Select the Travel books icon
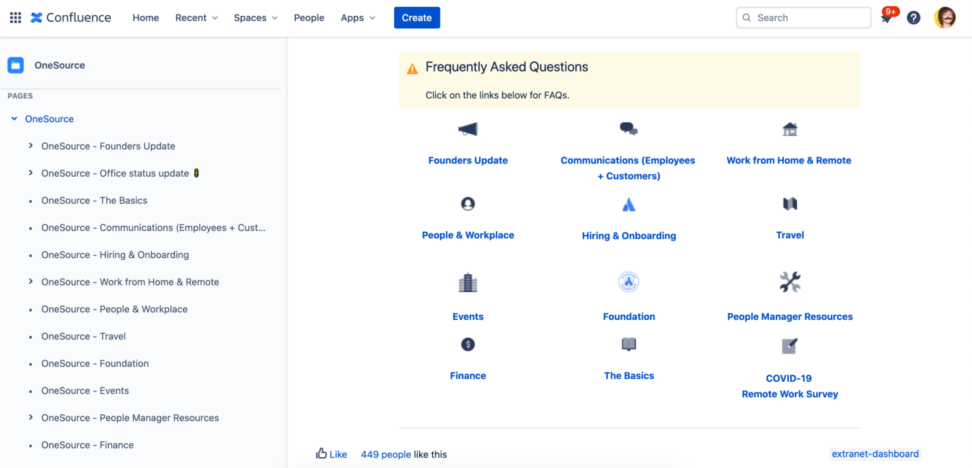Screen dimensions: 972x468 pos(789,203)
